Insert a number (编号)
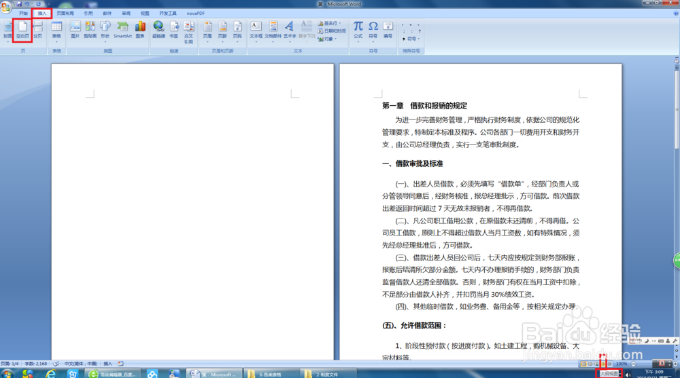 click(x=388, y=31)
